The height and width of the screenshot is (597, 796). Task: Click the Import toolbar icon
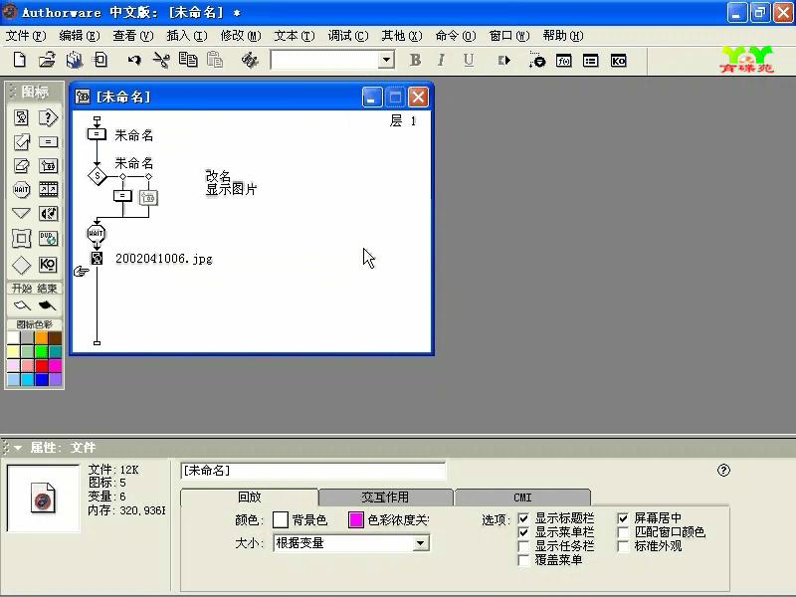100,60
